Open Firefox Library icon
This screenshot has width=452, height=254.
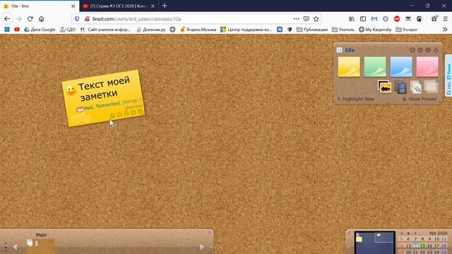(x=352, y=19)
